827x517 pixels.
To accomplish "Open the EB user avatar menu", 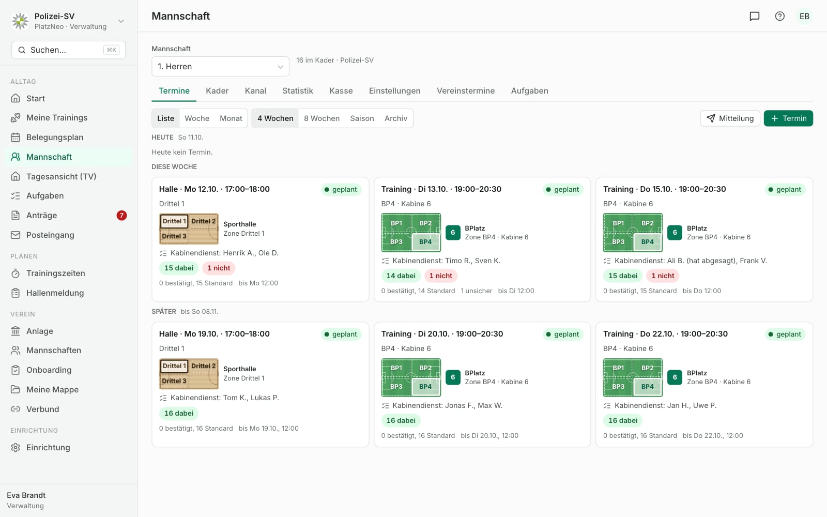I will pos(804,16).
